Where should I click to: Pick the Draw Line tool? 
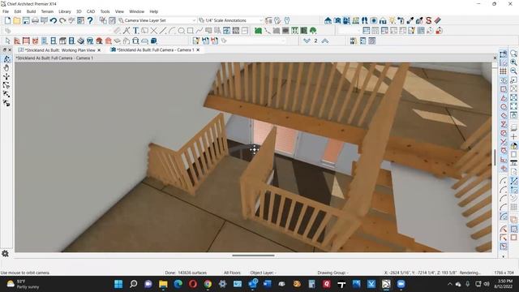(x=163, y=31)
